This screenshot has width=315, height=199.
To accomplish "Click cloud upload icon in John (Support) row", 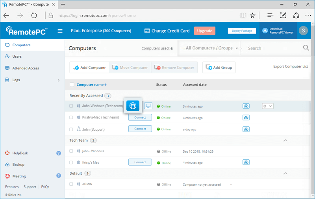I will pyautogui.click(x=246, y=129).
